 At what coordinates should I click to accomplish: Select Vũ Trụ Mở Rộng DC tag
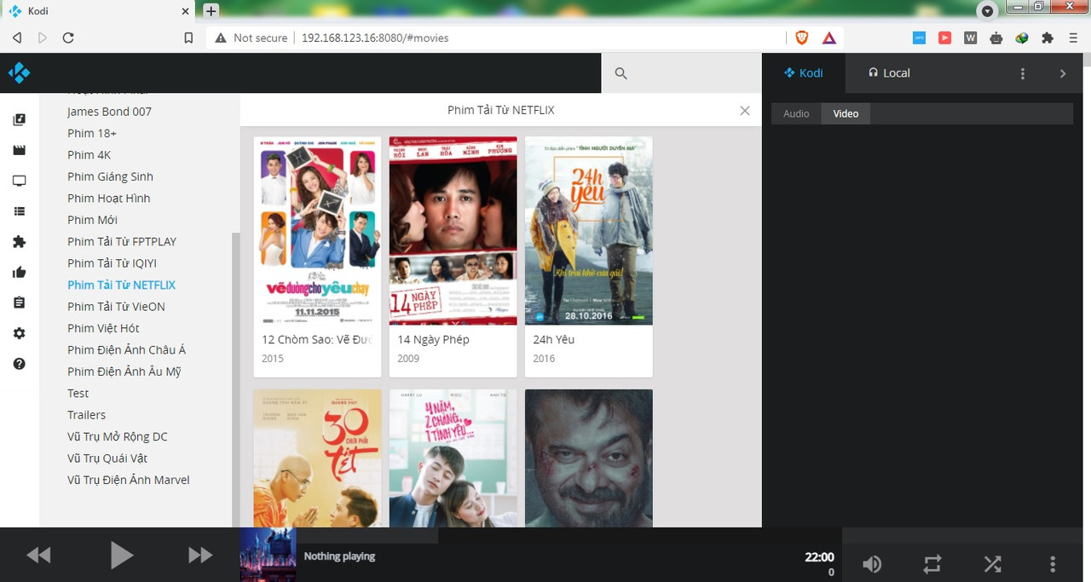[118, 437]
